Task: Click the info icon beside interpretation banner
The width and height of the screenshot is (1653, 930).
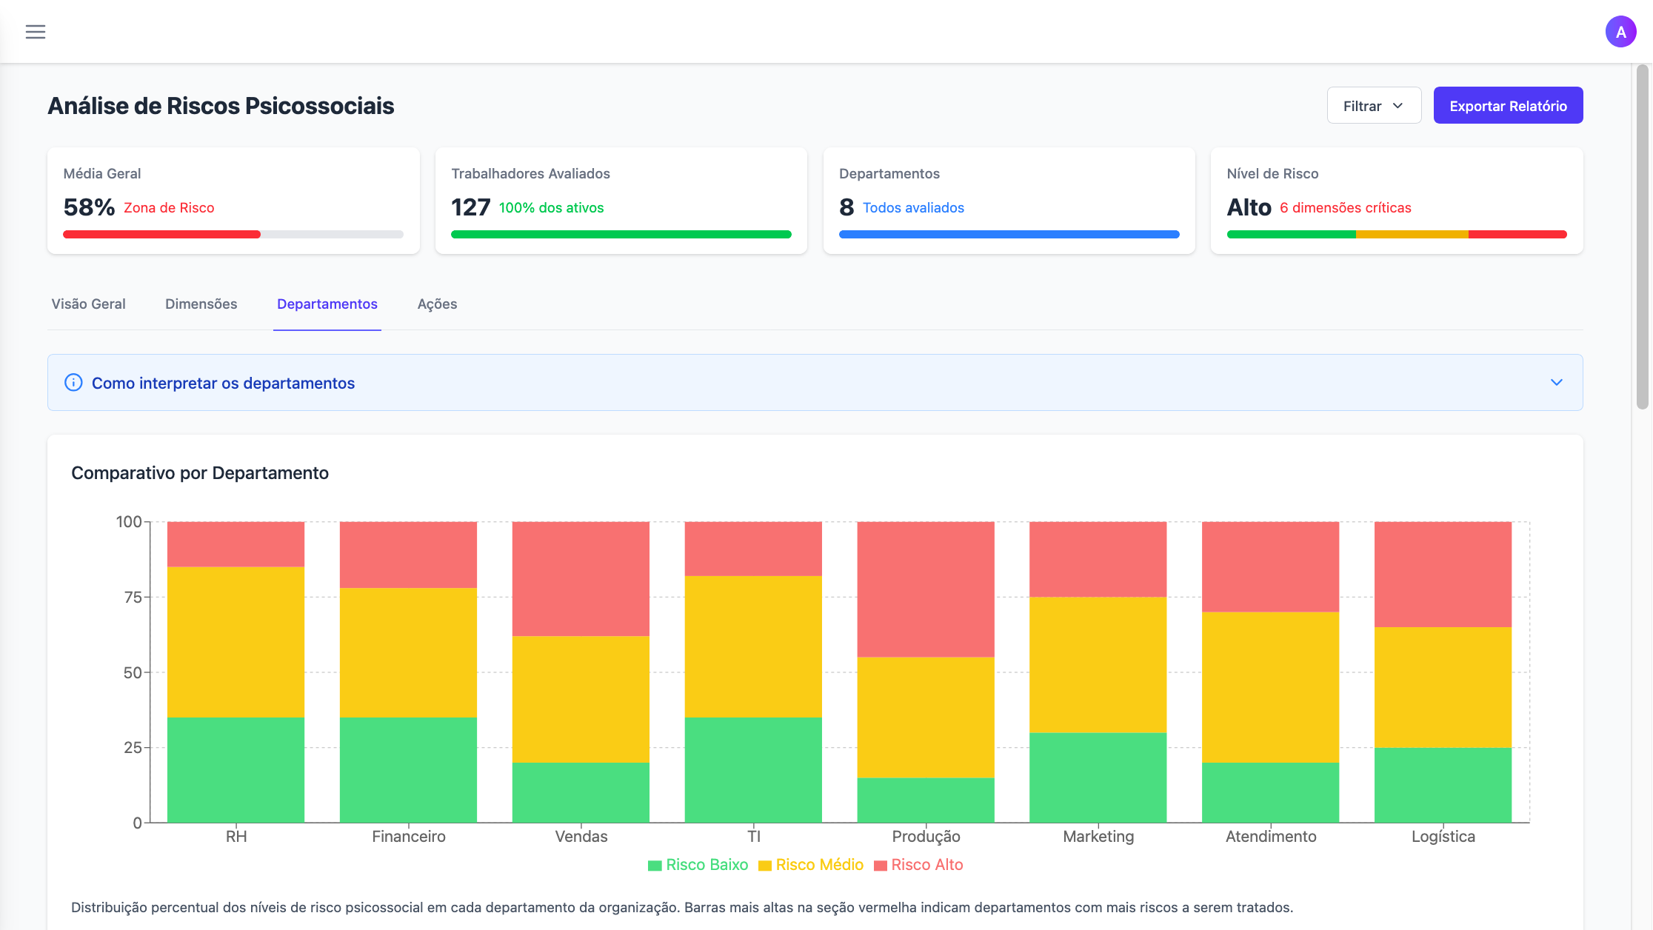Action: click(73, 383)
